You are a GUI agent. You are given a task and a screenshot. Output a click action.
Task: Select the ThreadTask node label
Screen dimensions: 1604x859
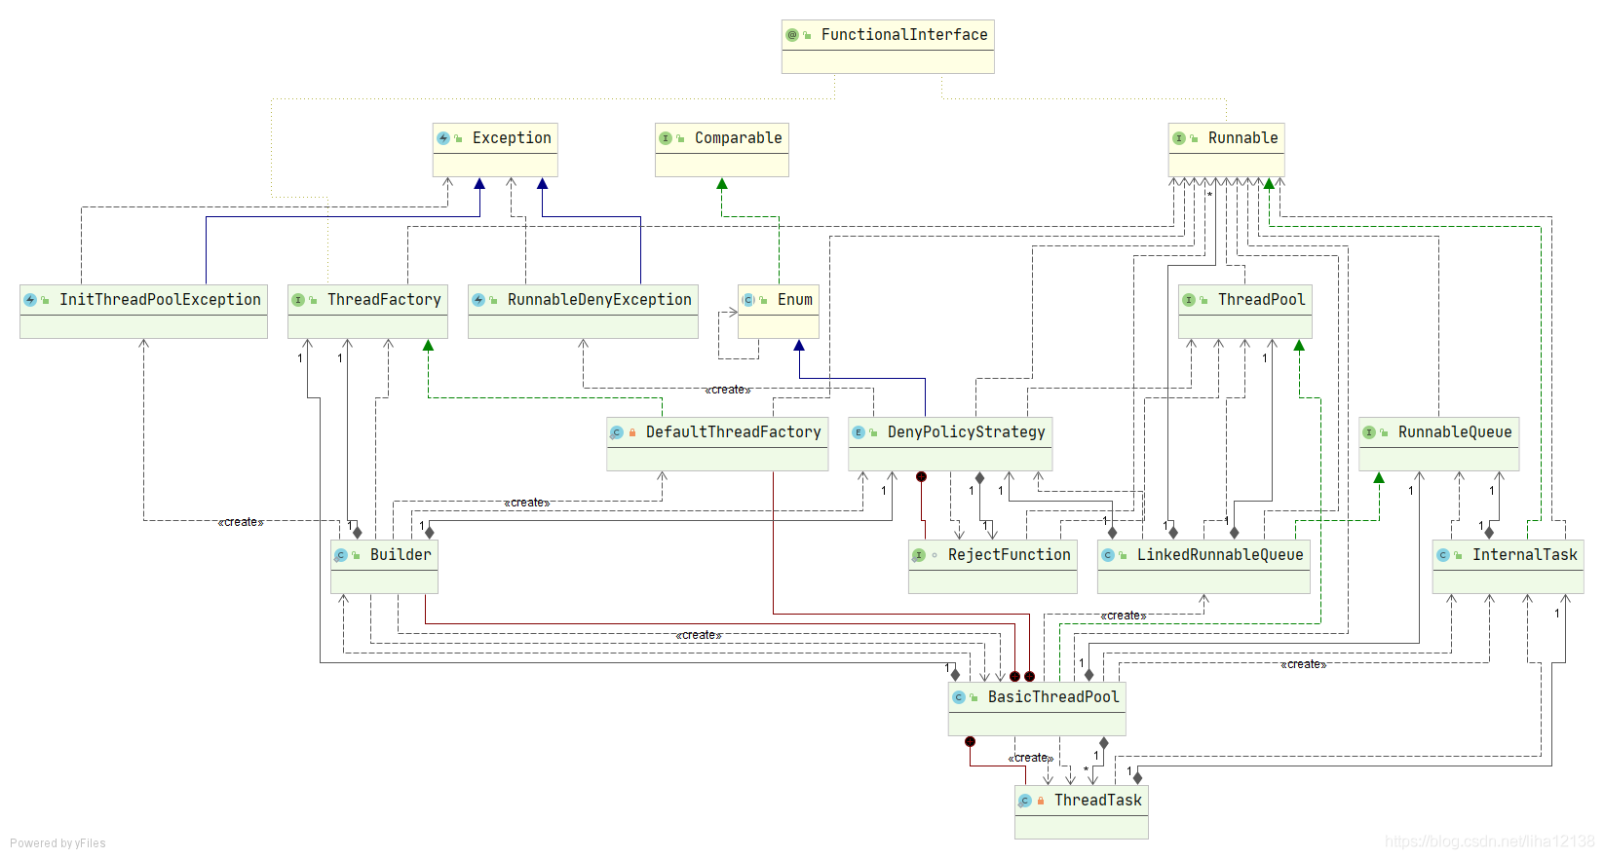coord(1098,801)
